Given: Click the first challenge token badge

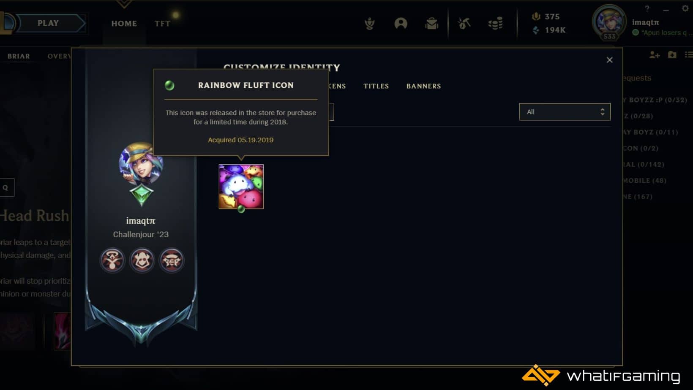Looking at the screenshot, I should 112,260.
